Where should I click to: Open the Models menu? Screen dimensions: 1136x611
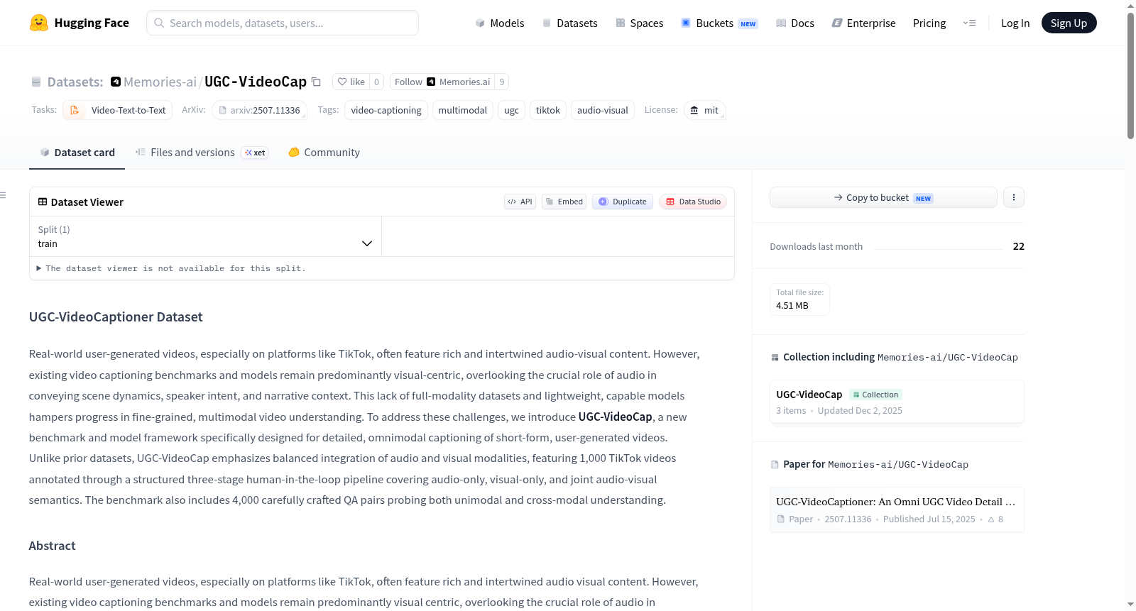[500, 23]
